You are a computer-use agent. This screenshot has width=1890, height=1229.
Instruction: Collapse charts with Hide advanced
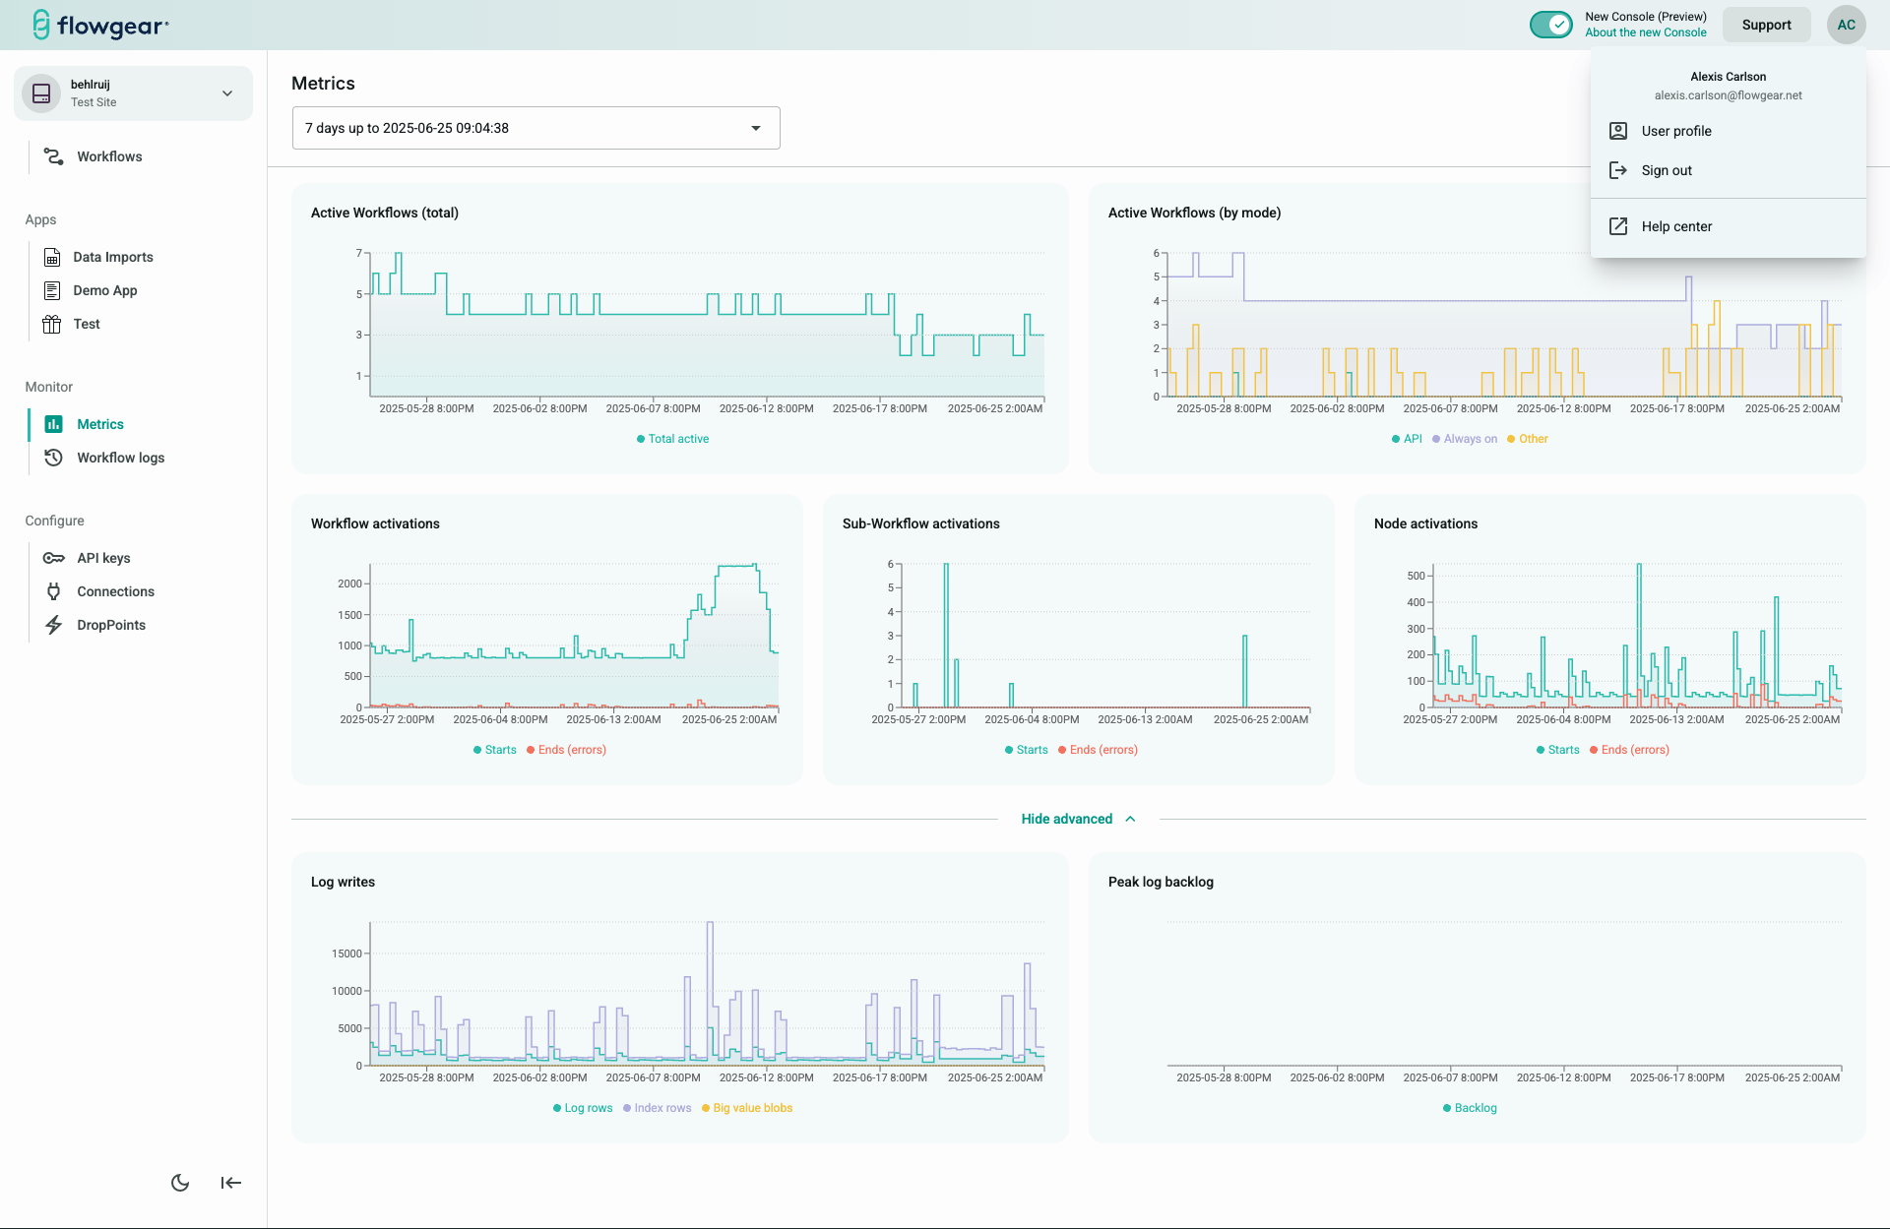click(x=1078, y=819)
